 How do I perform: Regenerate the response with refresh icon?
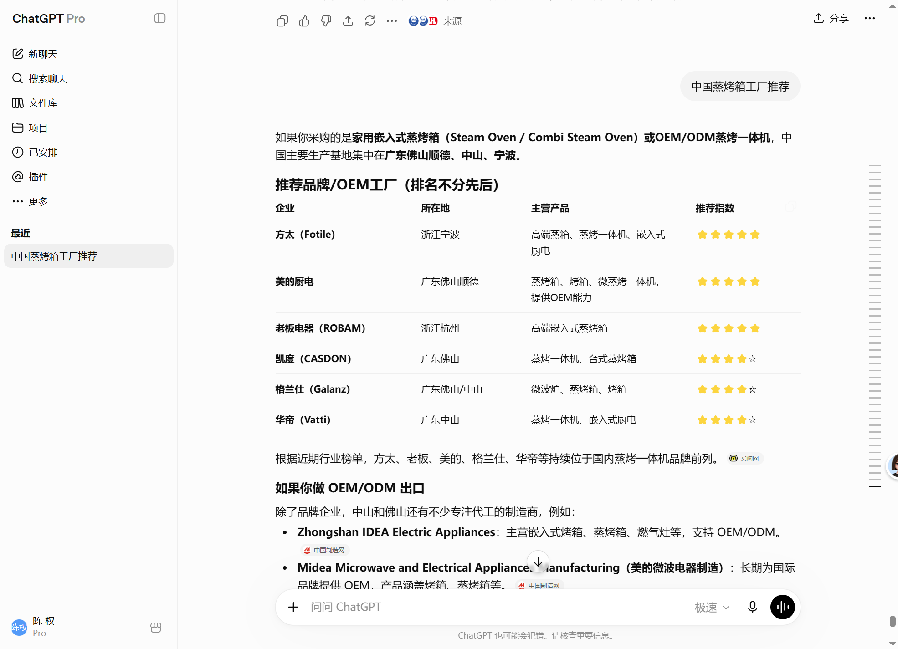coord(370,21)
